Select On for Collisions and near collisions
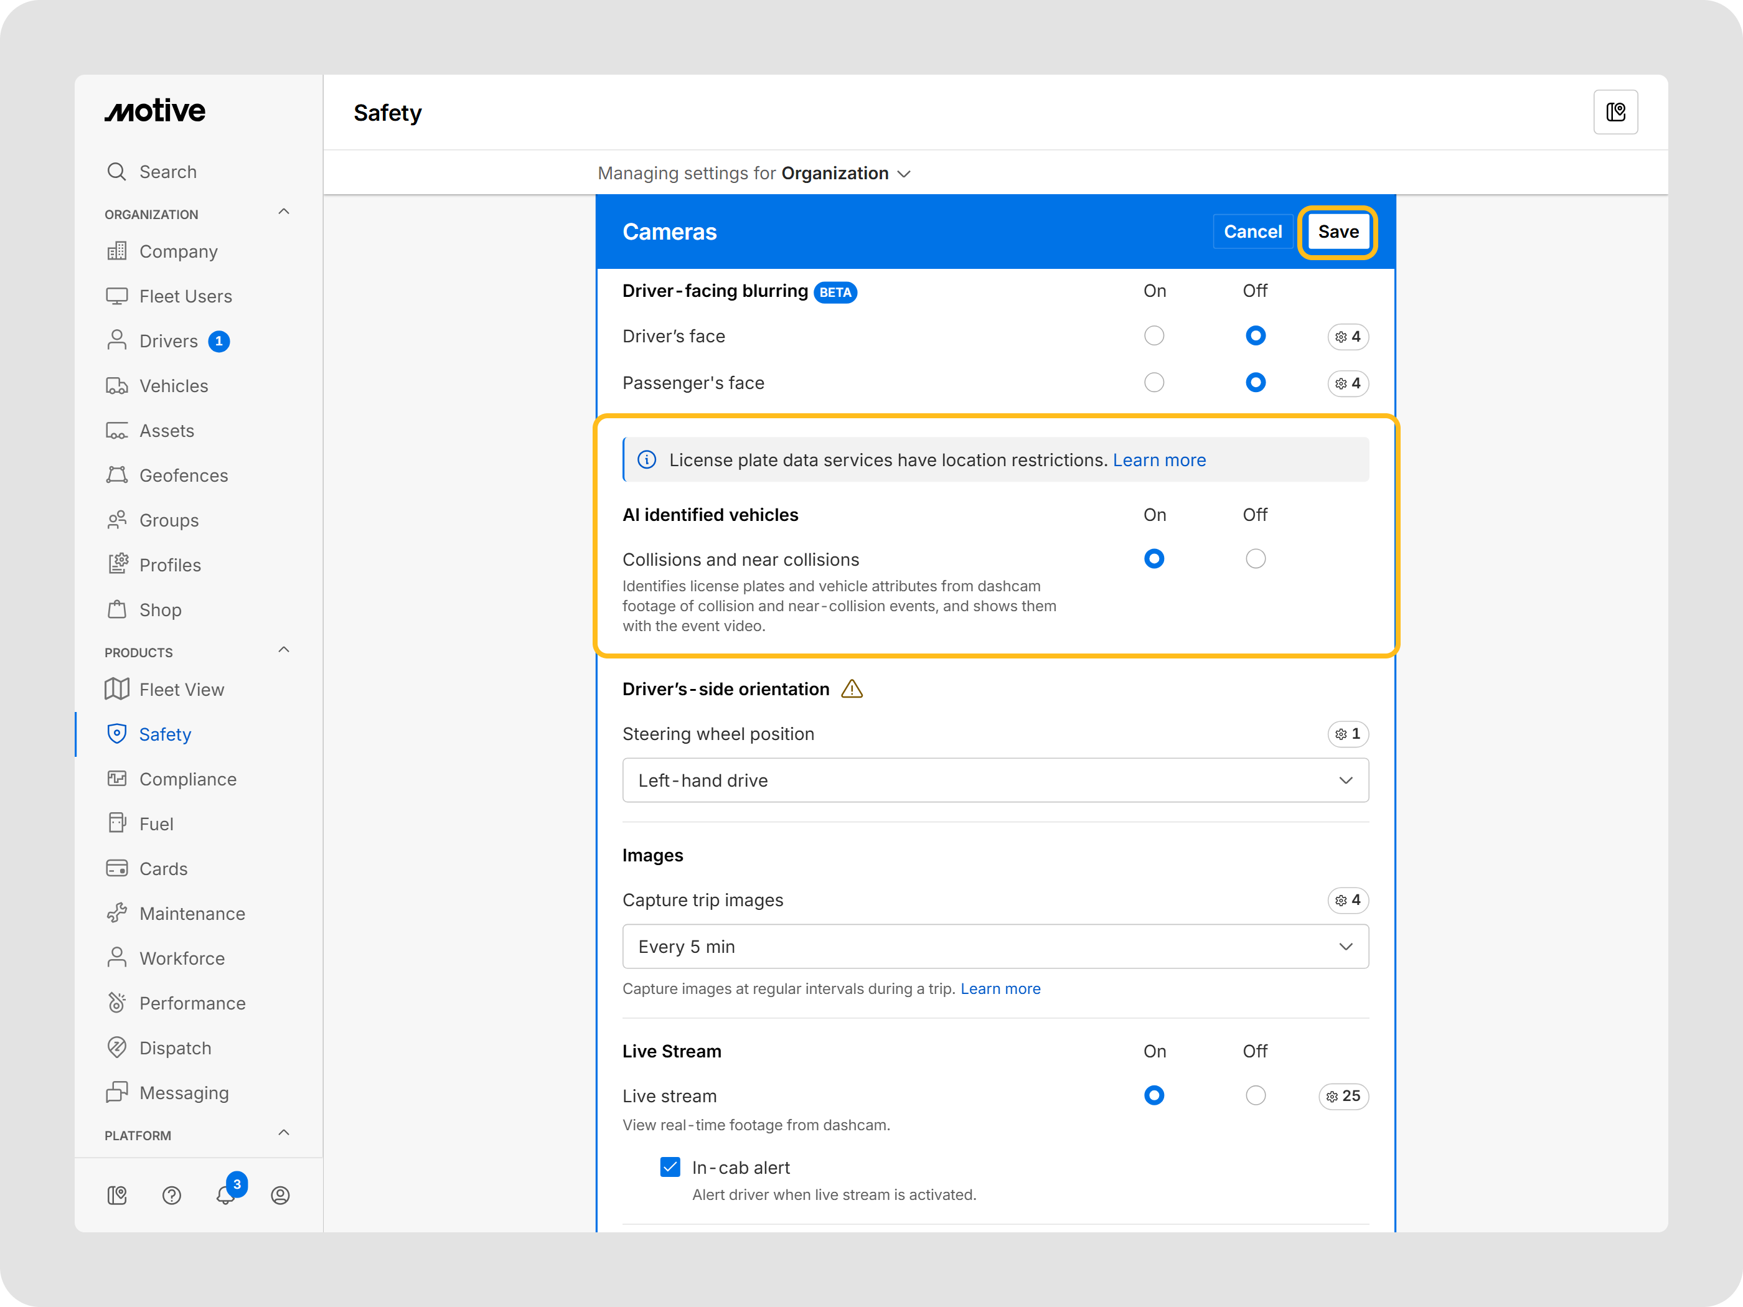 (1153, 558)
